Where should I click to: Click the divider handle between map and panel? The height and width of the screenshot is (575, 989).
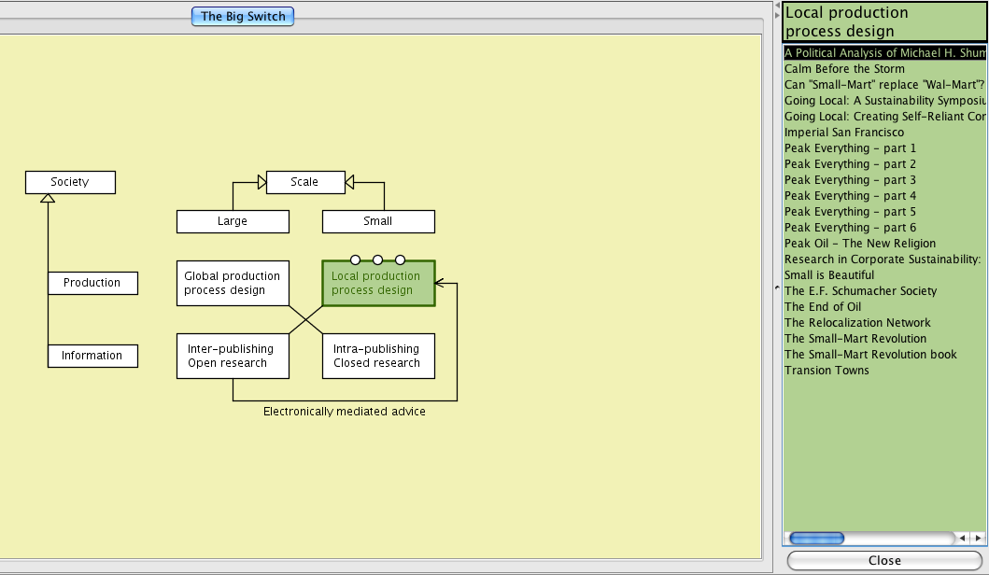click(x=777, y=288)
